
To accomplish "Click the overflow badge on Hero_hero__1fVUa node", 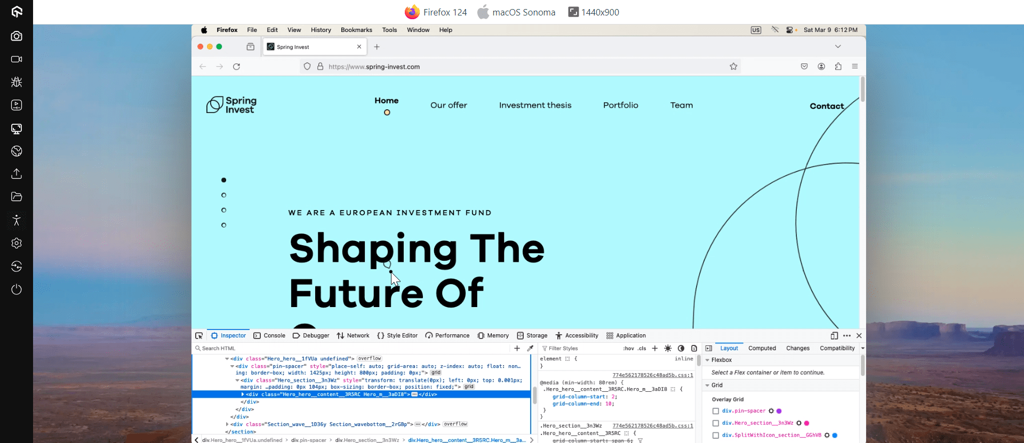I will pyautogui.click(x=370, y=359).
